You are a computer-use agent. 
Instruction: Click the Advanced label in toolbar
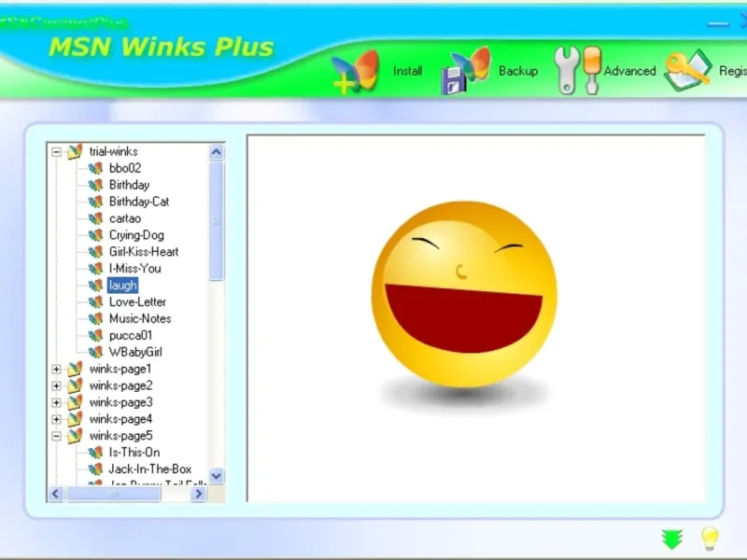pyautogui.click(x=629, y=71)
